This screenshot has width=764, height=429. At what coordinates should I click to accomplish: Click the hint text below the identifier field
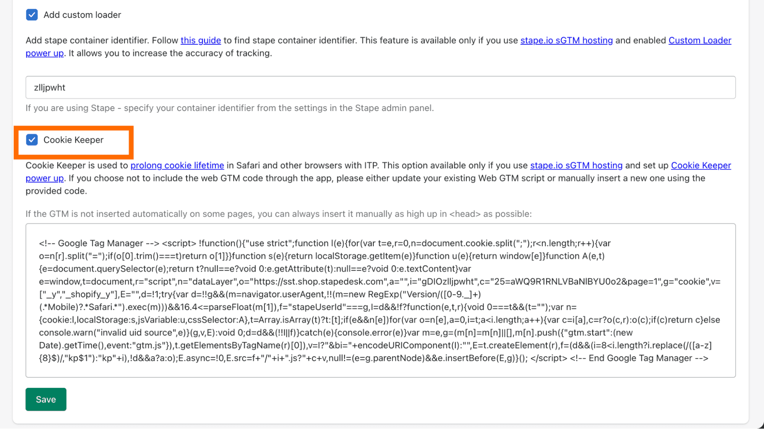230,108
